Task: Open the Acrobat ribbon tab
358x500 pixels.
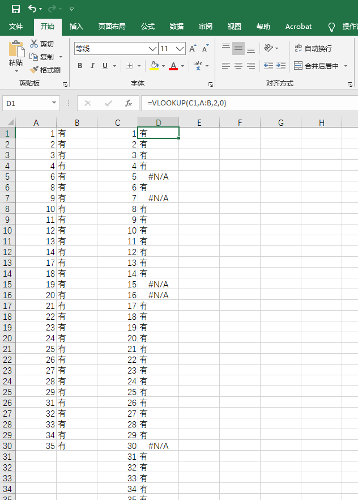Action: point(298,27)
